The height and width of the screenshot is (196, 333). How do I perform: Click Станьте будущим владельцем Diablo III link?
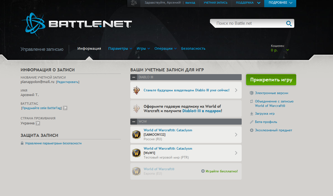point(187,90)
